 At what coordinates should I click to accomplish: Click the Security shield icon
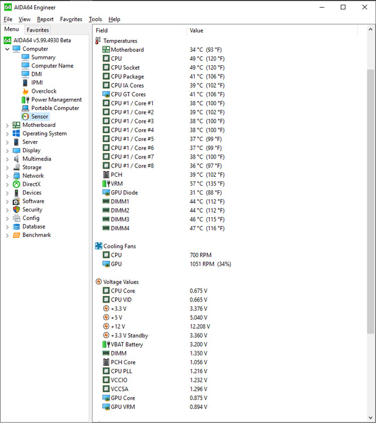click(x=16, y=210)
